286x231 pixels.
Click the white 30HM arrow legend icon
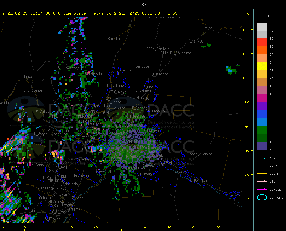coord(262,166)
